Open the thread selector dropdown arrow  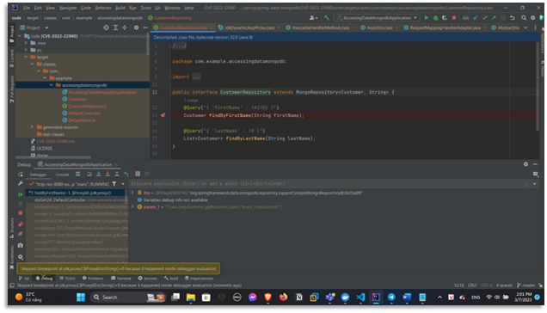123,184
